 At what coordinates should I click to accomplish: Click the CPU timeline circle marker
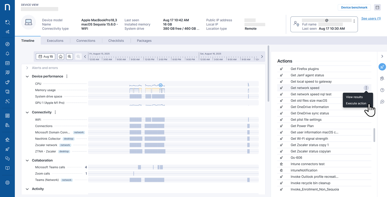(x=161, y=85)
